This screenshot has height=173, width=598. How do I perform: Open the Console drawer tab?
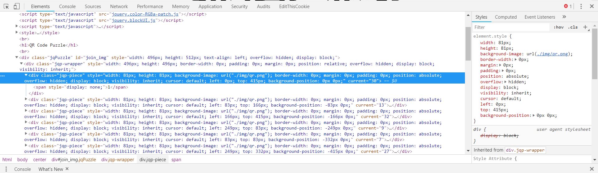[22, 169]
